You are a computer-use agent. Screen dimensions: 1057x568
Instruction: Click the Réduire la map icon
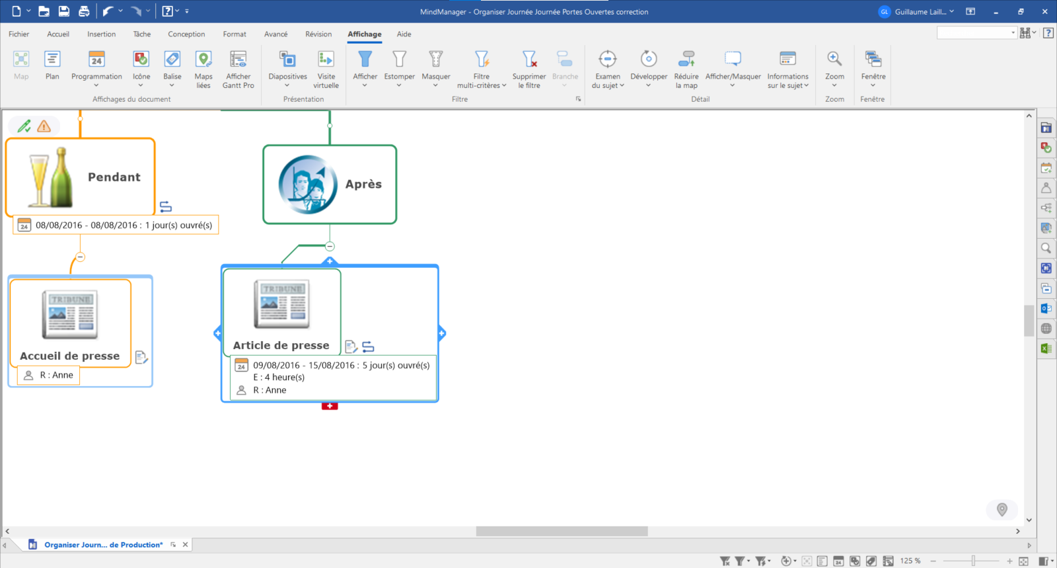pyautogui.click(x=686, y=60)
